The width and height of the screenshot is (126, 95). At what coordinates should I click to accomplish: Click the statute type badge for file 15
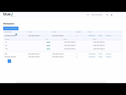[48, 42]
